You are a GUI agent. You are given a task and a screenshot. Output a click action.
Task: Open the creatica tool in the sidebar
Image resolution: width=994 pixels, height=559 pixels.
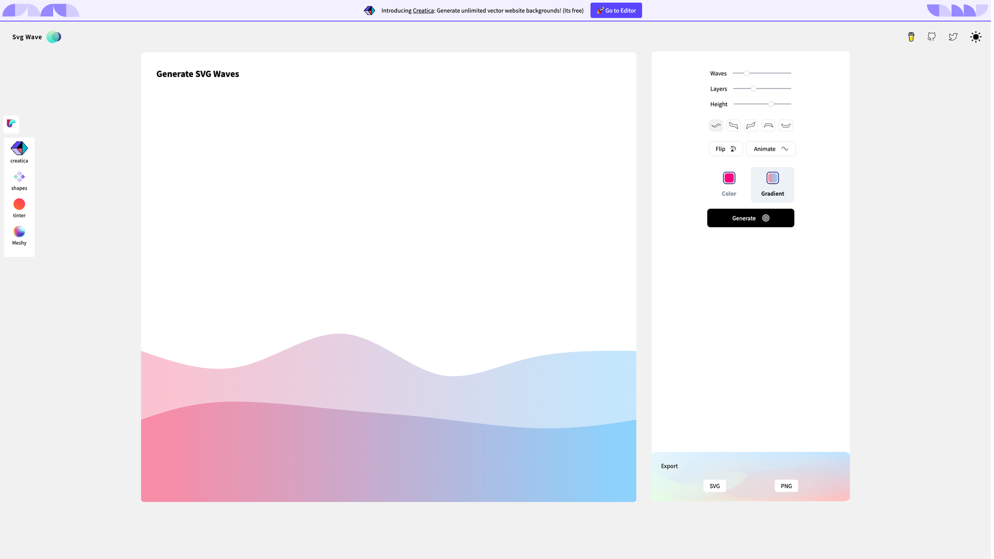[x=19, y=151]
